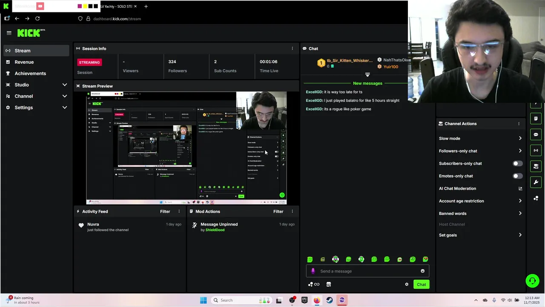
Task: Click the stream preview thumbnail
Action: tap(186, 148)
